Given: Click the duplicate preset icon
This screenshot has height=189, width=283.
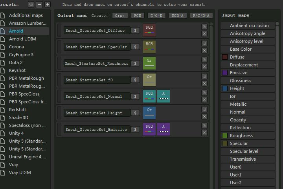Looking at the screenshot, I should coord(31,5).
